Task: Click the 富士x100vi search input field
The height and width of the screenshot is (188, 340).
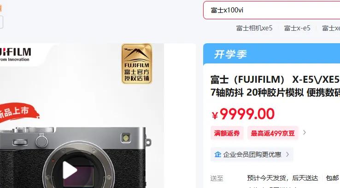Action: [271, 10]
